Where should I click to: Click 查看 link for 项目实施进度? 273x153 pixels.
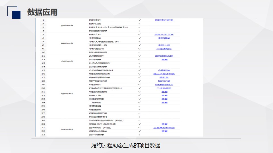pyautogui.click(x=164, y=92)
